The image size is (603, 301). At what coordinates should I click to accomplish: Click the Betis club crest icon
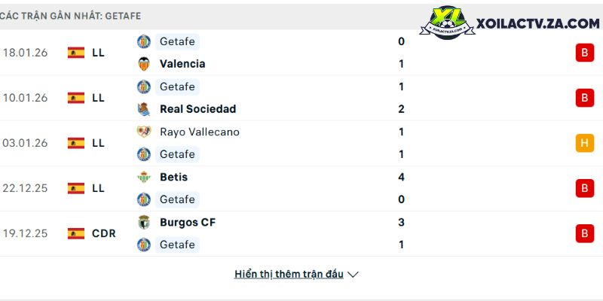143,177
